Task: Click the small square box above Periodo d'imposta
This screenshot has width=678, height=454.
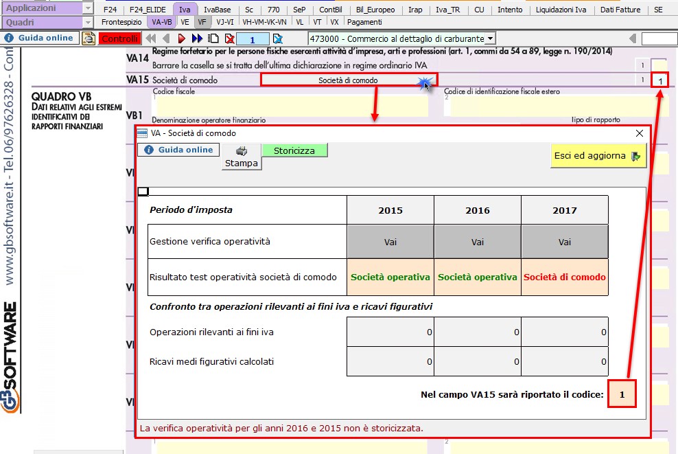Action: [x=143, y=192]
